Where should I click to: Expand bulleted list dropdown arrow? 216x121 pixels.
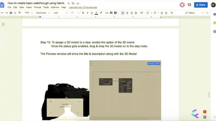(158, 13)
